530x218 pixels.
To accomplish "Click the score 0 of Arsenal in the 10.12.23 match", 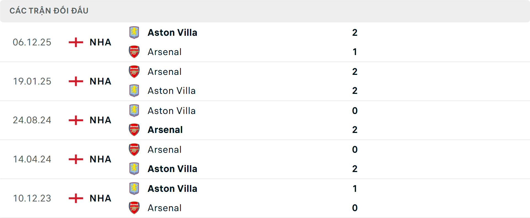I will (355, 208).
